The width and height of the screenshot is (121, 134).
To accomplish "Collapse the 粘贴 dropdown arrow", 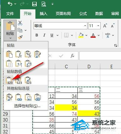I will [10, 38].
